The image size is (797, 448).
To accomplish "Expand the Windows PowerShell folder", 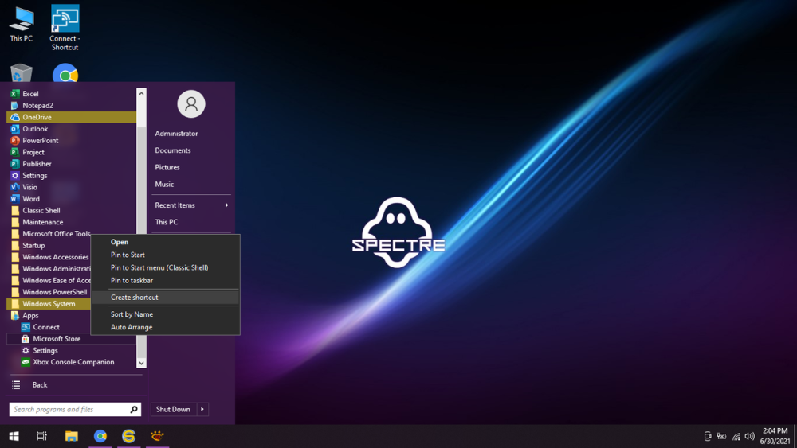I will point(49,292).
